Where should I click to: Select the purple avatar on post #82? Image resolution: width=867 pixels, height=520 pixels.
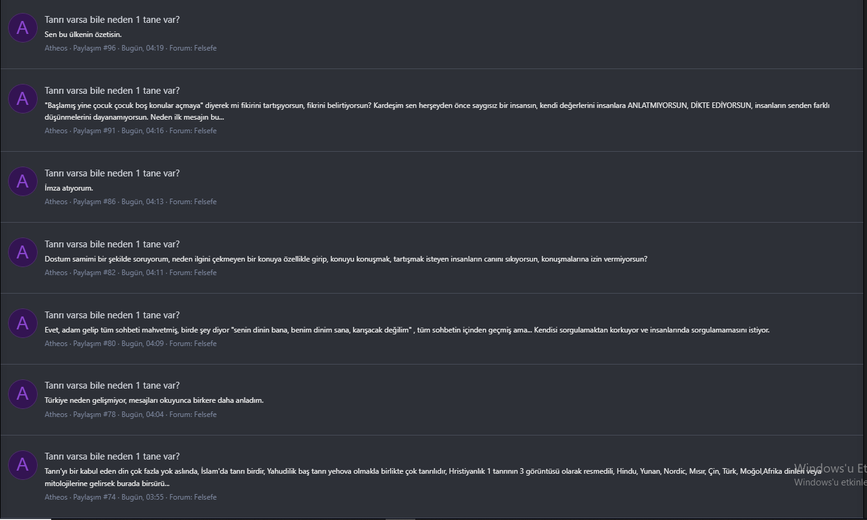coord(23,252)
